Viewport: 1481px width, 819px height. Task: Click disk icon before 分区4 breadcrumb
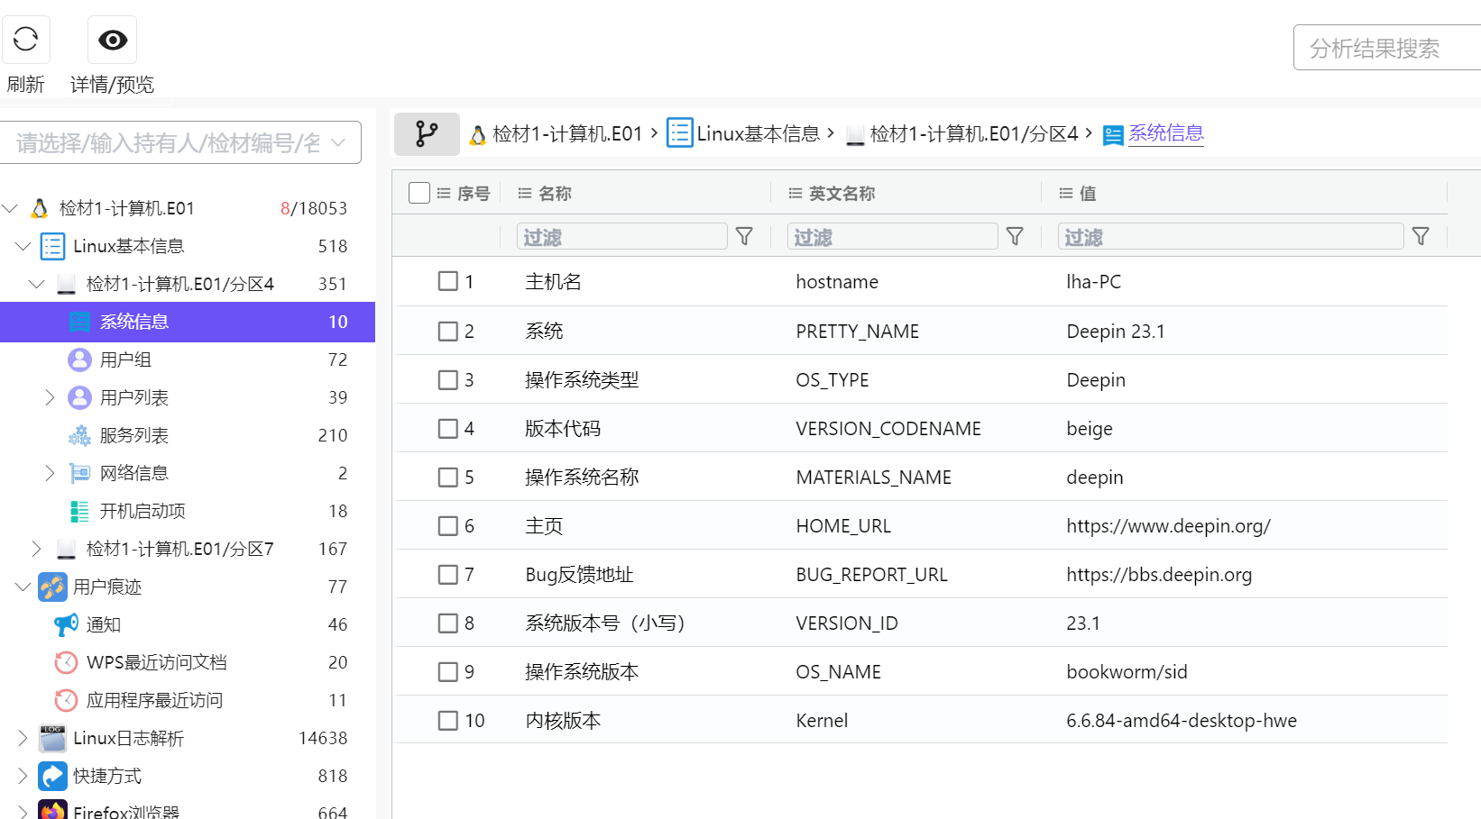click(x=855, y=136)
